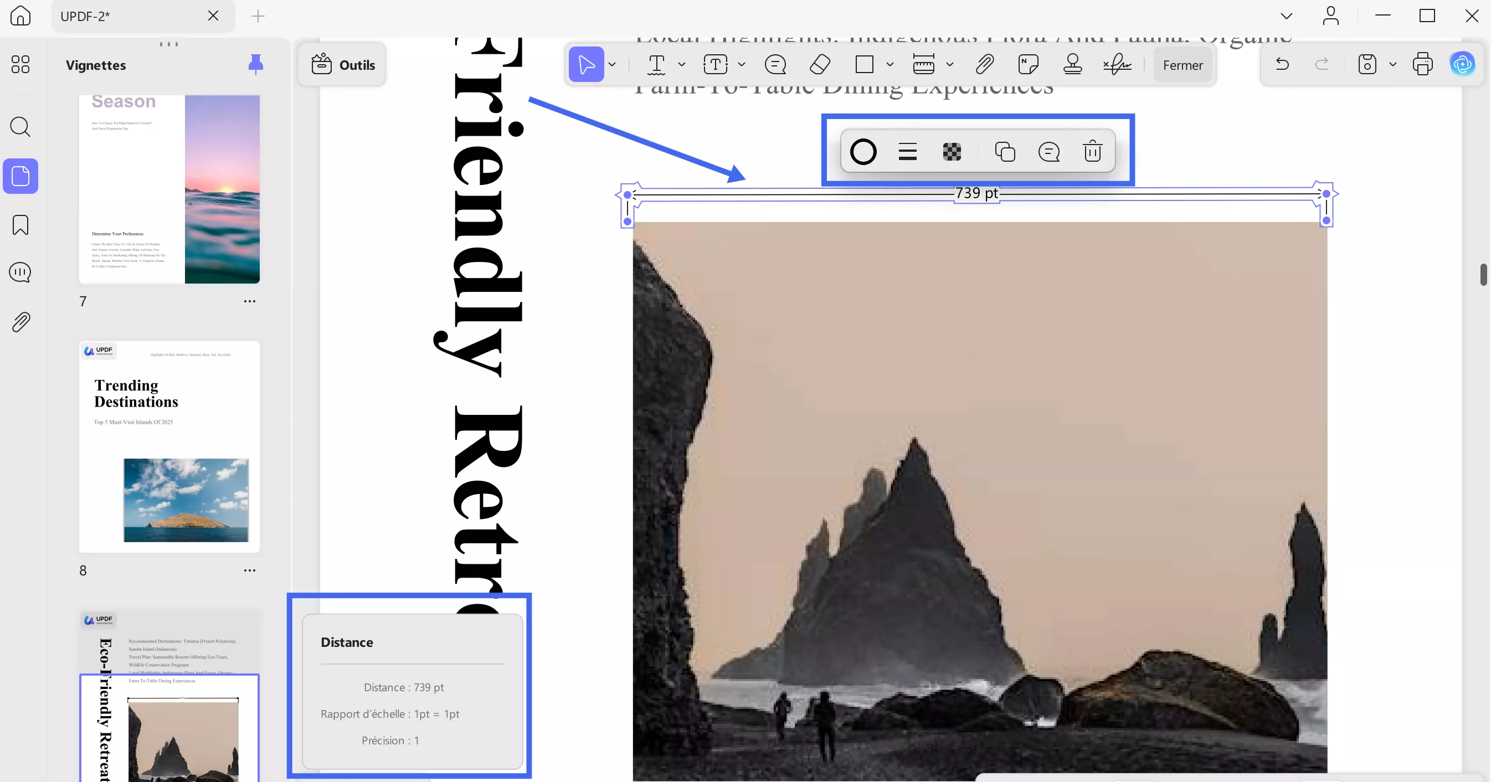Viewport: 1491px width, 782px height.
Task: Add a note to the measurement
Action: pyautogui.click(x=1049, y=152)
